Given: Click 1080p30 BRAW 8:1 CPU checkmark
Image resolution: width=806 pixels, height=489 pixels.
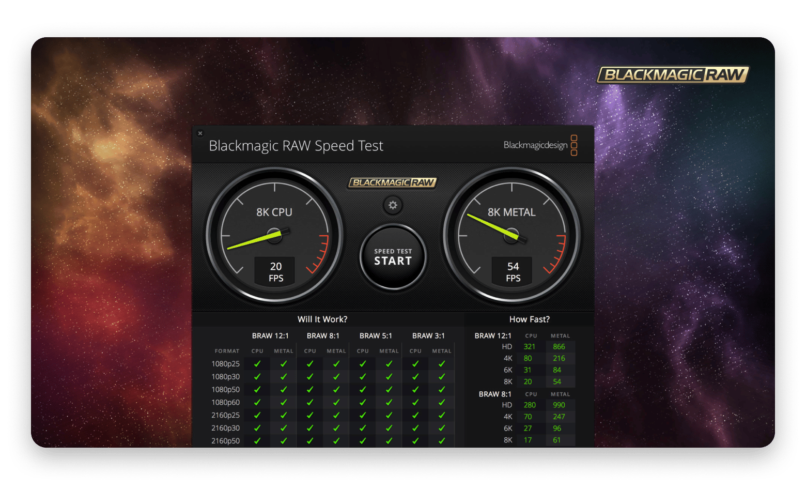Looking at the screenshot, I should tap(310, 377).
